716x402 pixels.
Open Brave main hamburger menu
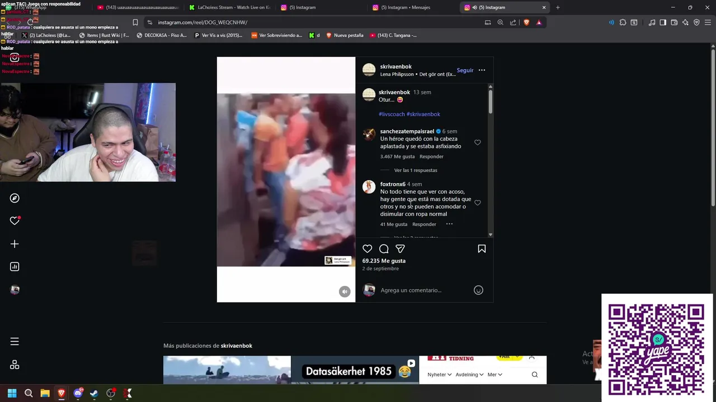tap(708, 22)
